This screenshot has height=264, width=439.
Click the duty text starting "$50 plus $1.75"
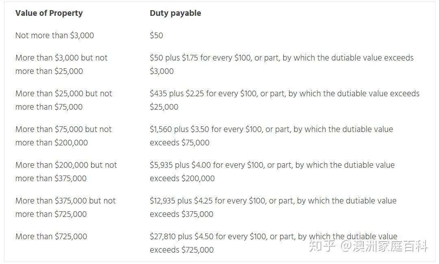point(281,58)
